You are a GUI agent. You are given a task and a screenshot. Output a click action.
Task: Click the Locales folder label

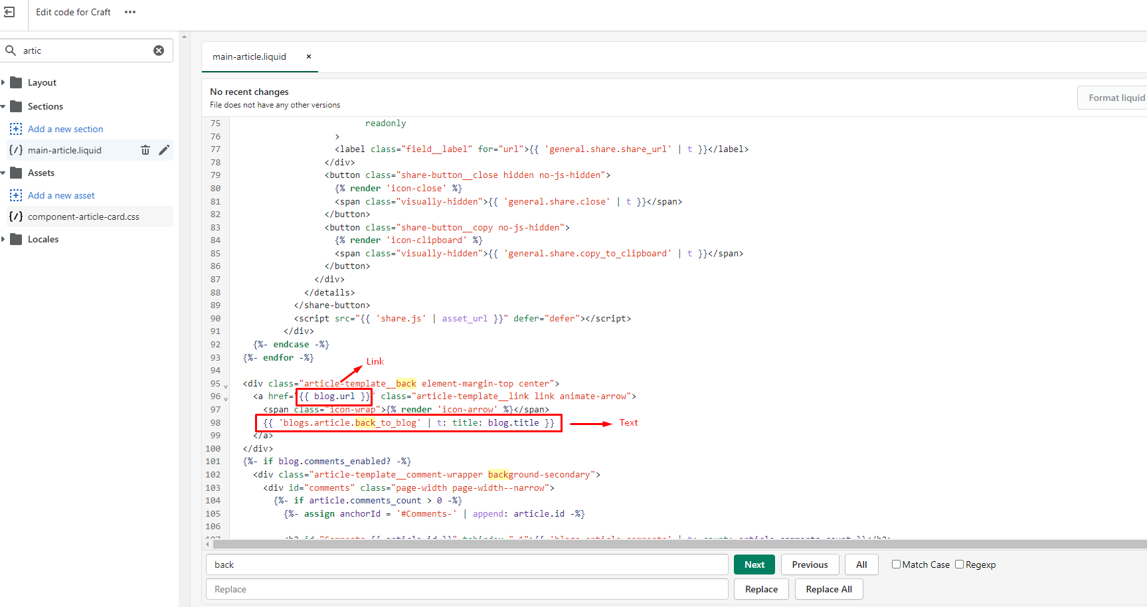coord(43,239)
